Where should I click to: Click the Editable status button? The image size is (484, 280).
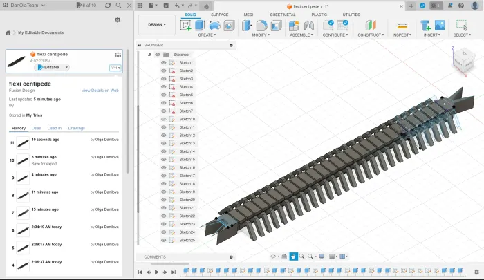pyautogui.click(x=52, y=67)
